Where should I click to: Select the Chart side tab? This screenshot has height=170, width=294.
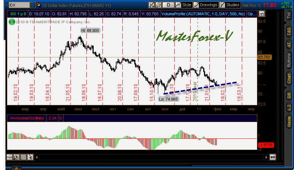[289, 78]
